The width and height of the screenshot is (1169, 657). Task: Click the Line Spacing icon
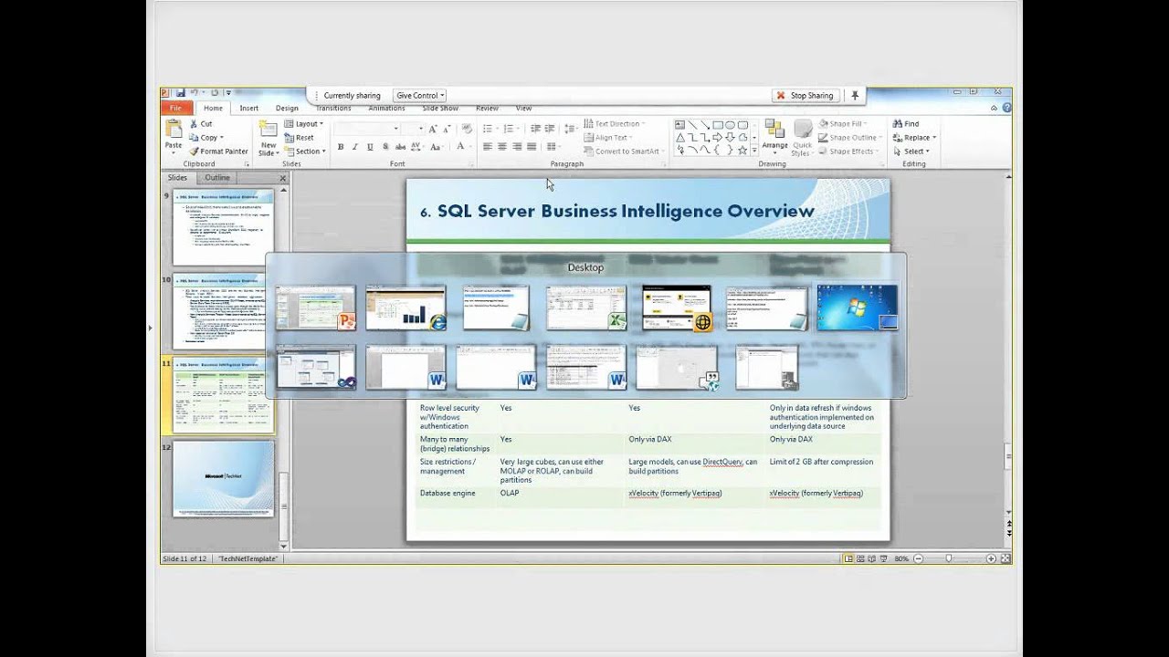tap(570, 129)
